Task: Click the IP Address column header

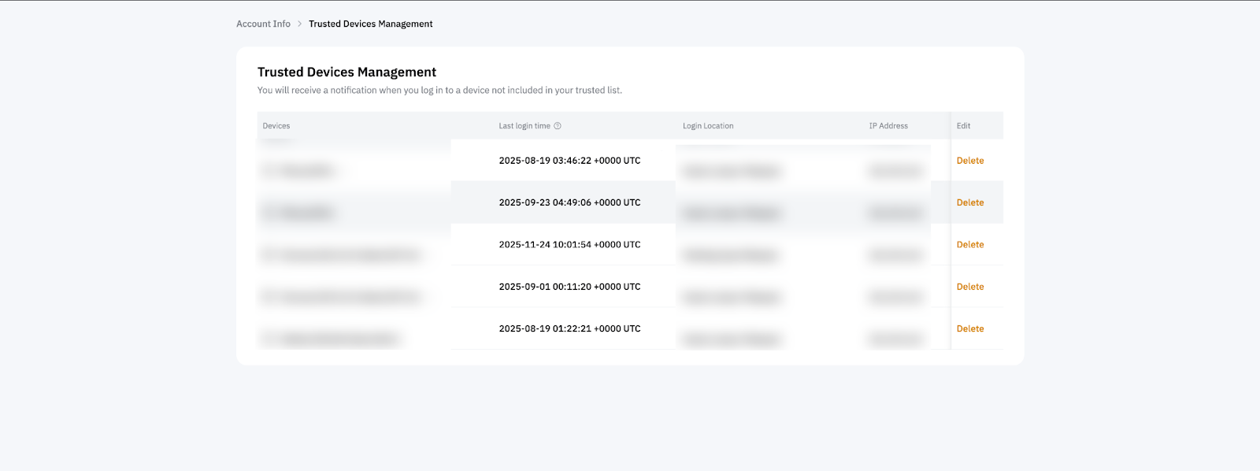Action: coord(888,126)
